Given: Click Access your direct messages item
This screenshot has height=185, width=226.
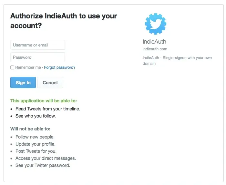Looking at the screenshot, I should click(46, 158).
